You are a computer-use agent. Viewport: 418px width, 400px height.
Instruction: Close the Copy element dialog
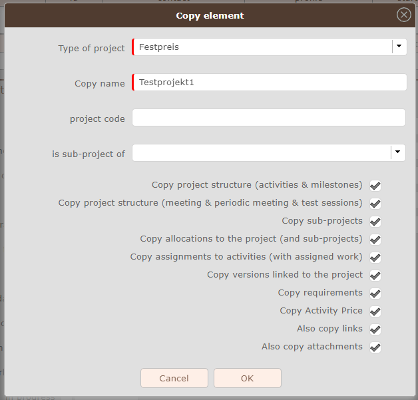[403, 15]
